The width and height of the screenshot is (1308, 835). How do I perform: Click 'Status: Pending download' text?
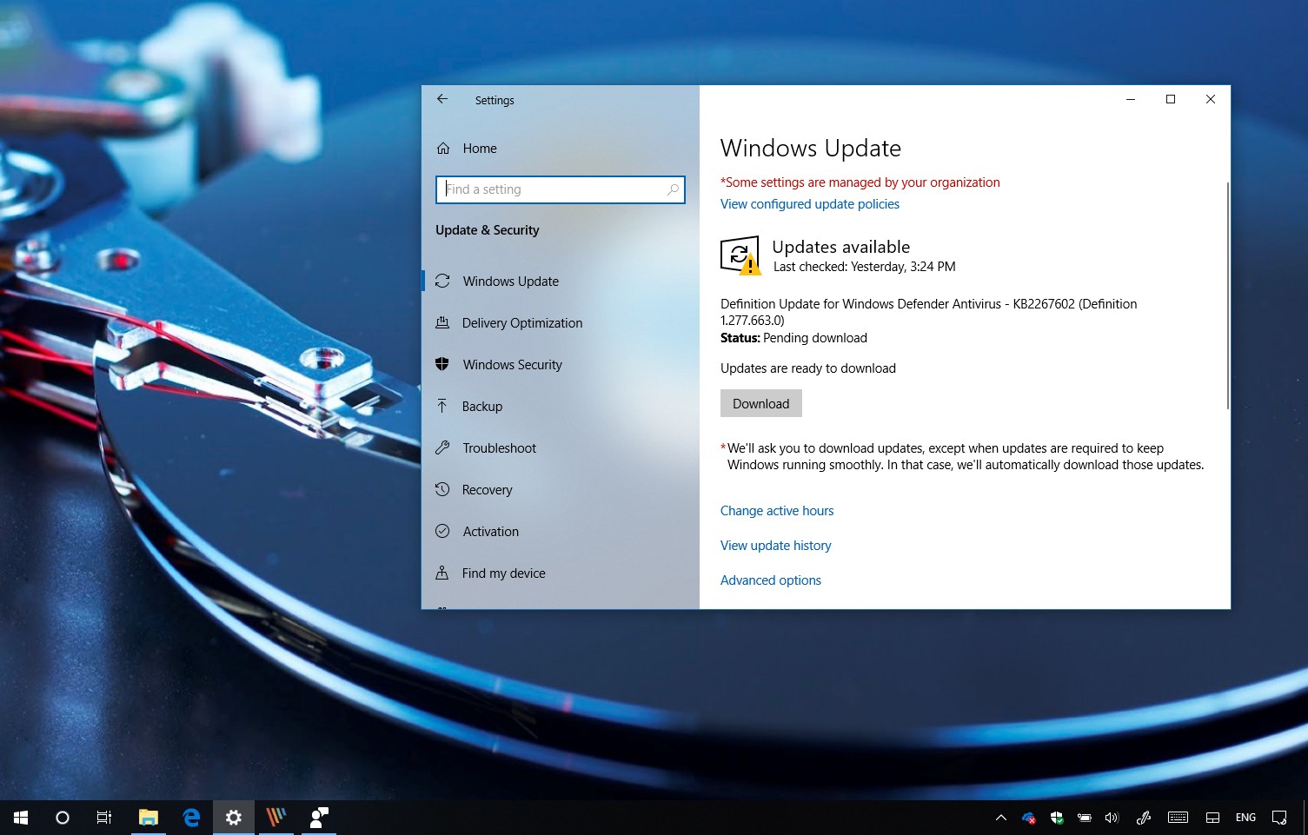coord(793,338)
